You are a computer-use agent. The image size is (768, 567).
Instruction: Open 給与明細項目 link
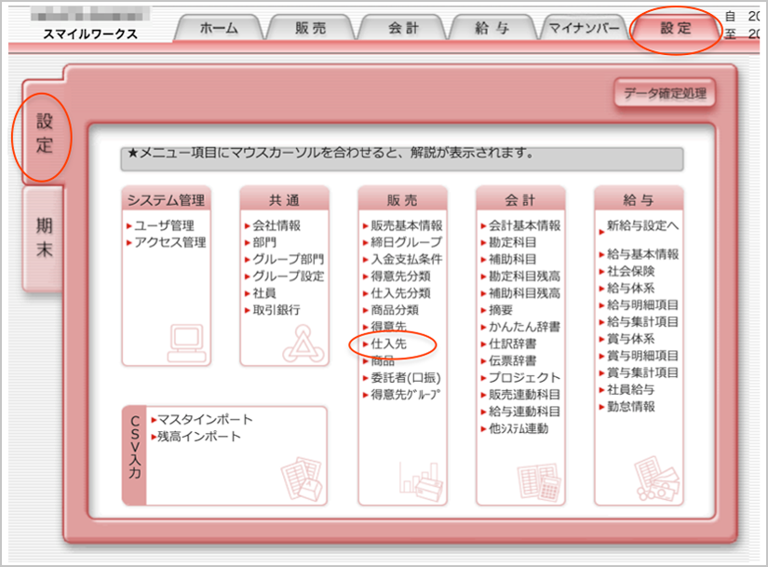[x=643, y=304]
